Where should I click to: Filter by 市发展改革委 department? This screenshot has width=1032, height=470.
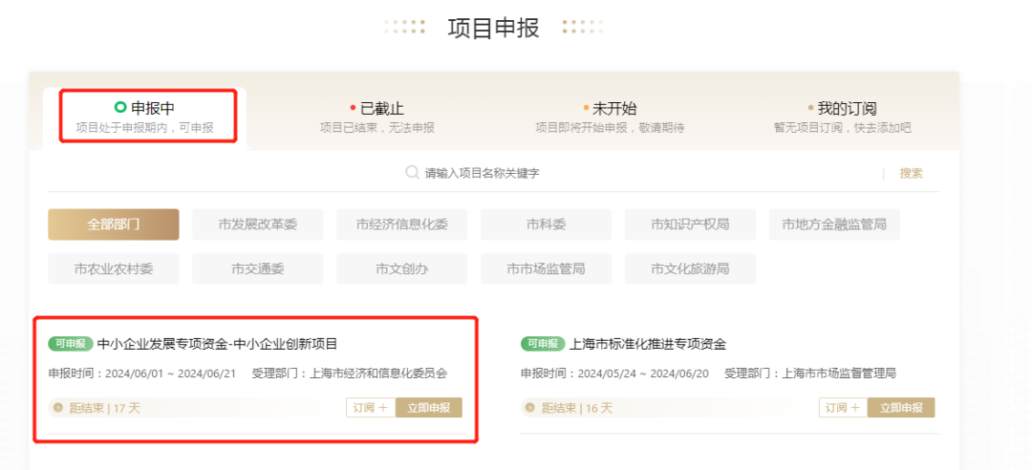(257, 224)
